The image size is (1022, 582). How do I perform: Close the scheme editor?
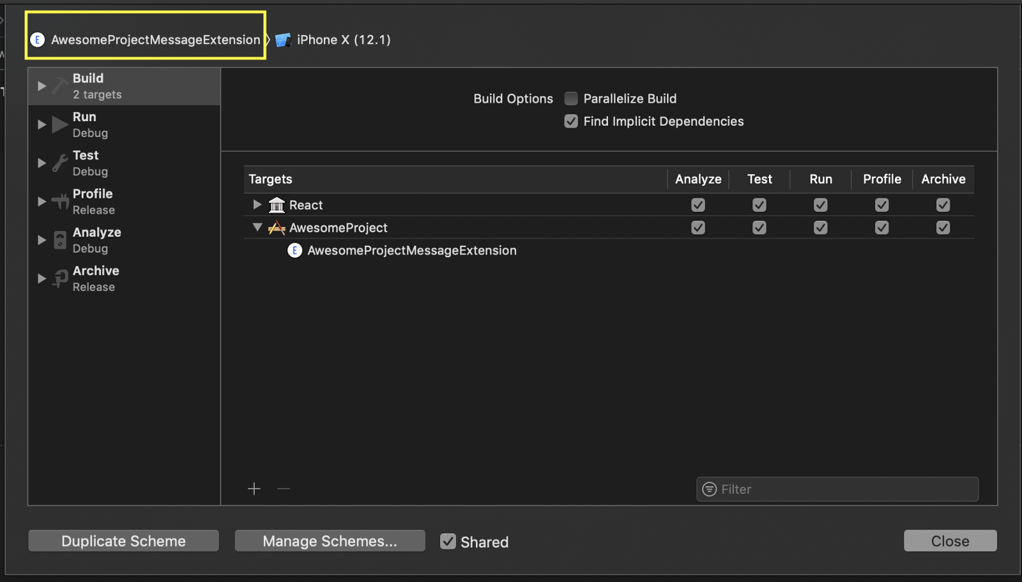tap(950, 541)
